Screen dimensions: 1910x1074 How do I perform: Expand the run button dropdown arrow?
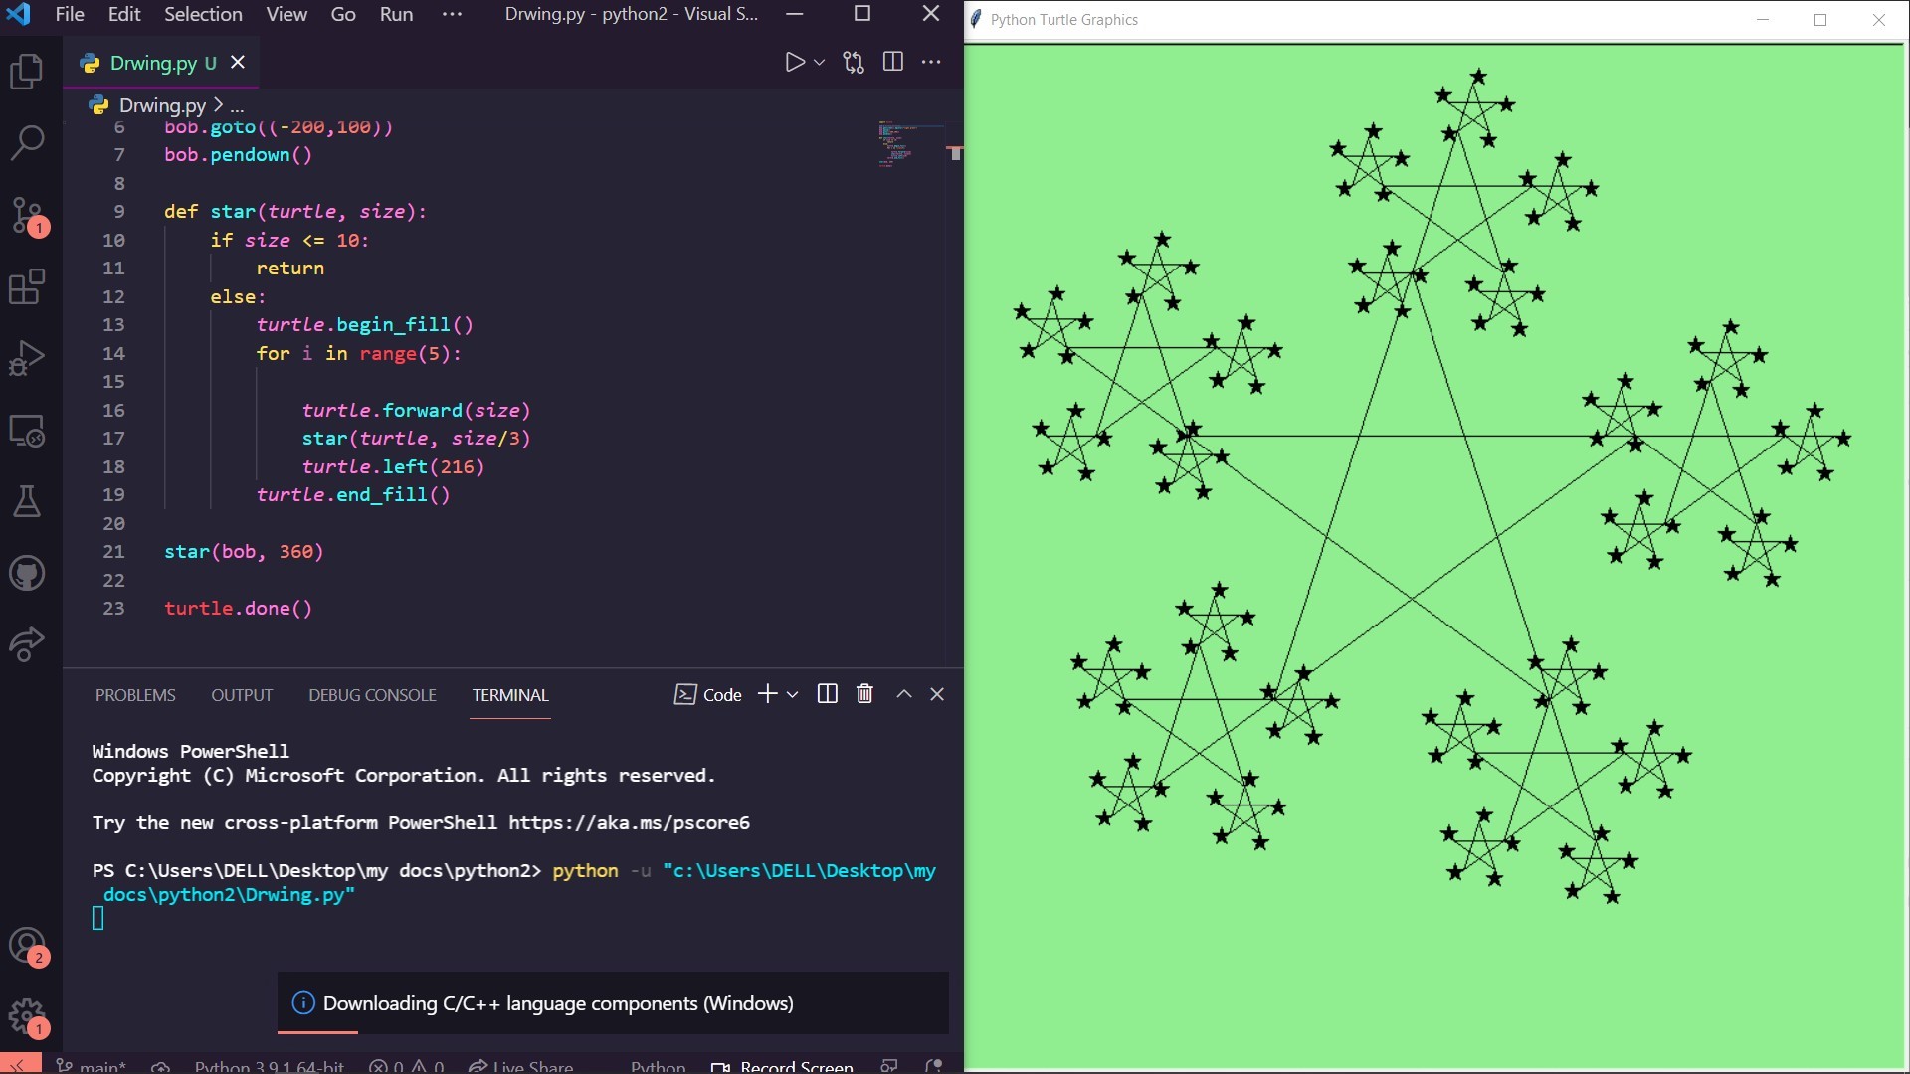click(819, 62)
